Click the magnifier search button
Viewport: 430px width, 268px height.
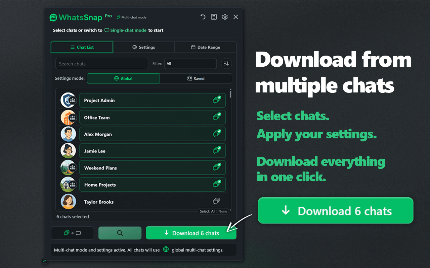(120, 233)
